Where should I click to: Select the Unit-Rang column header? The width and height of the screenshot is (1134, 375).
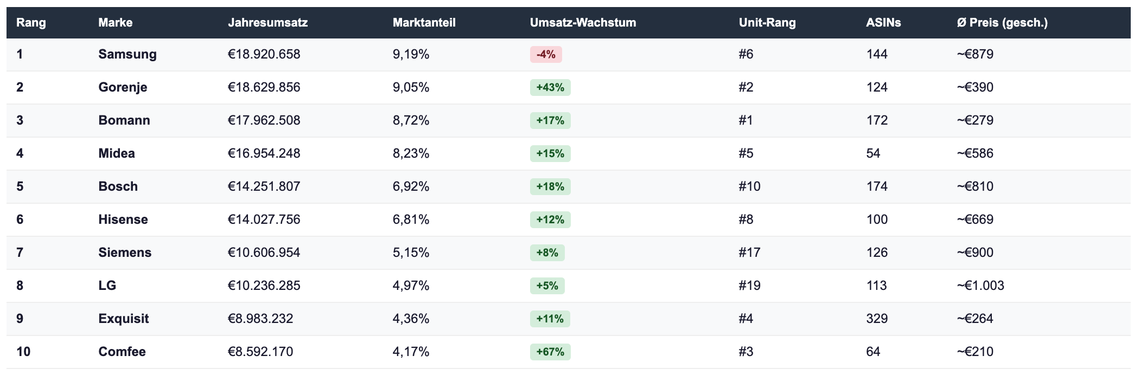tap(767, 23)
